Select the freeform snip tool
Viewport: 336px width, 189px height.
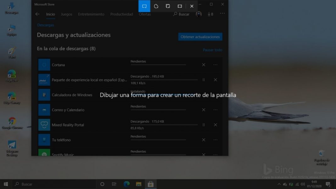point(156,6)
